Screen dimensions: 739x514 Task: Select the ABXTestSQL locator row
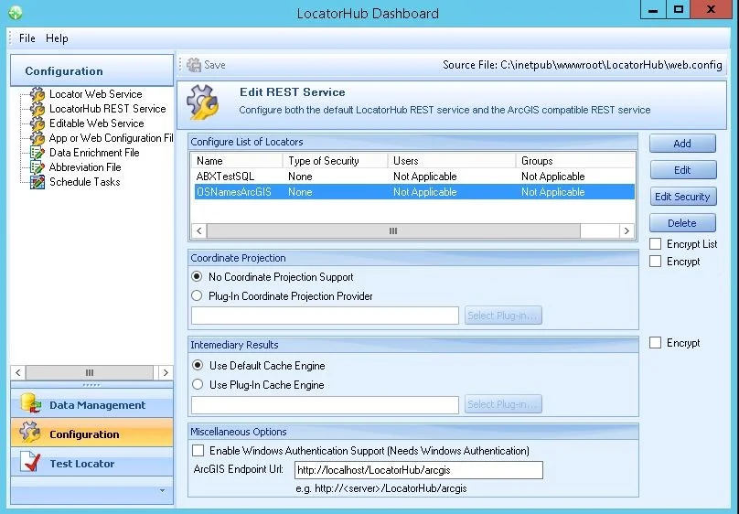(413, 177)
